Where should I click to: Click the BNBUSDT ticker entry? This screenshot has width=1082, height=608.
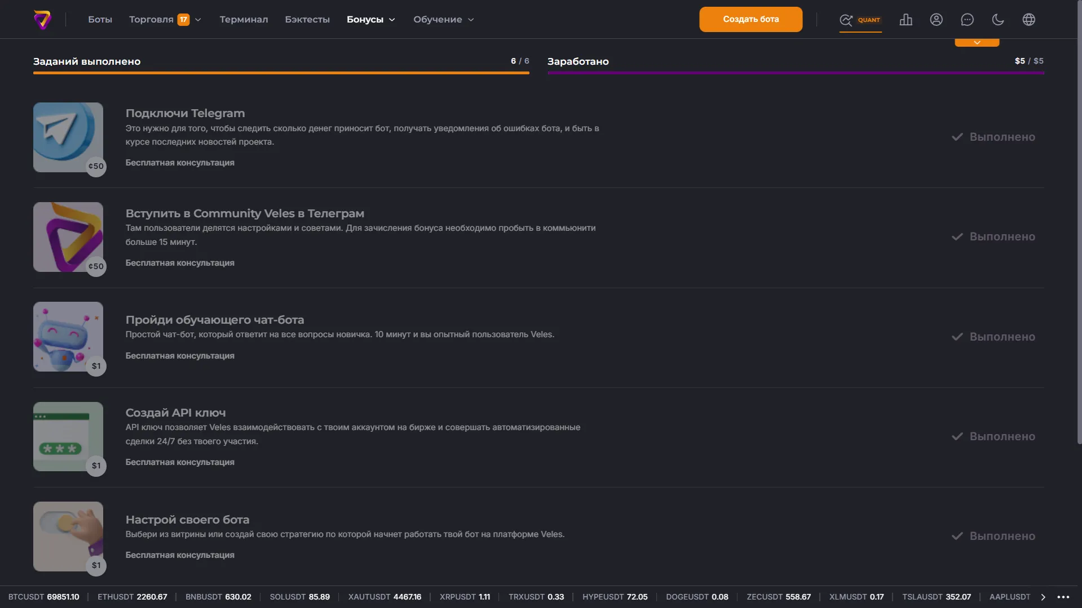coord(218,597)
